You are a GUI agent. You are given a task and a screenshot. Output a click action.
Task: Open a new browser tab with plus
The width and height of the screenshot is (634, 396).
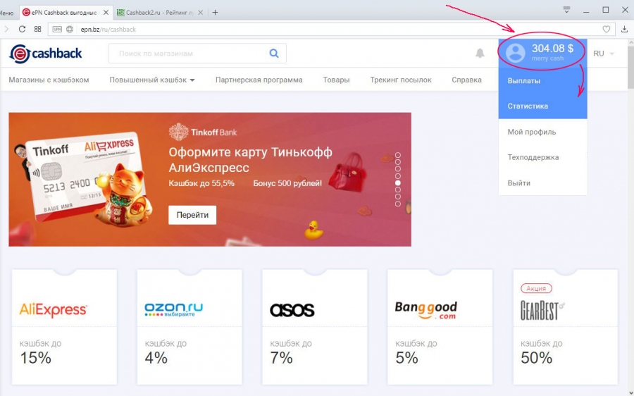[x=215, y=13]
